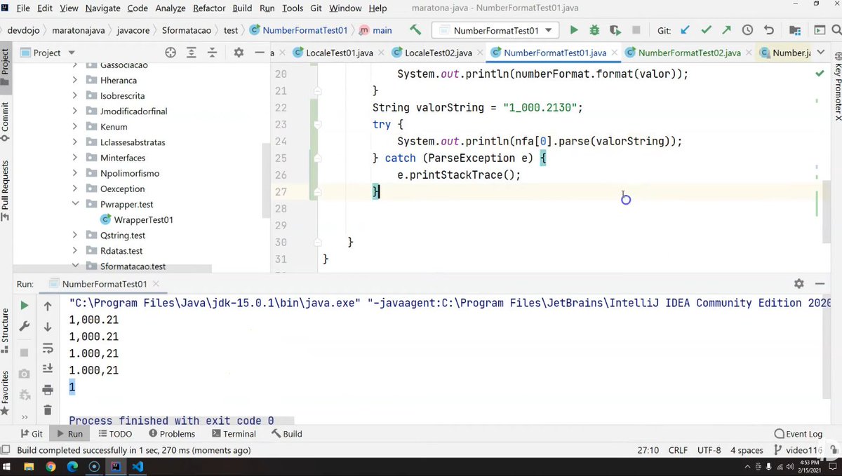Hide the Project panel with minus icon

pyautogui.click(x=260, y=53)
